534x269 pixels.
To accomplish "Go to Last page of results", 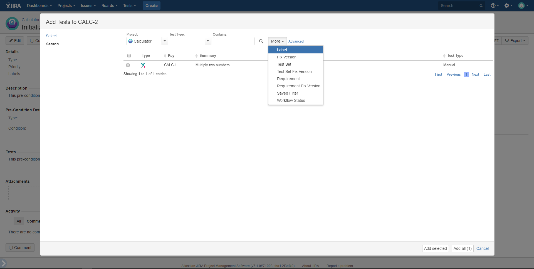I will pyautogui.click(x=487, y=74).
